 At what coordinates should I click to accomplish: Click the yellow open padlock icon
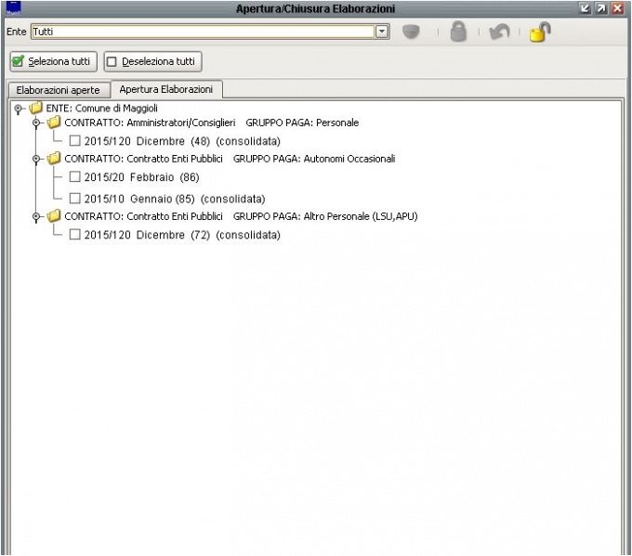540,32
